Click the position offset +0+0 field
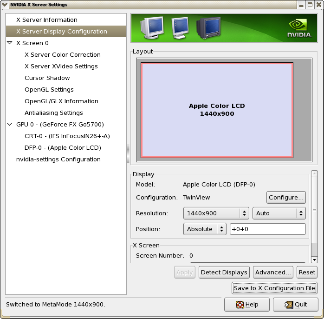 click(267, 229)
